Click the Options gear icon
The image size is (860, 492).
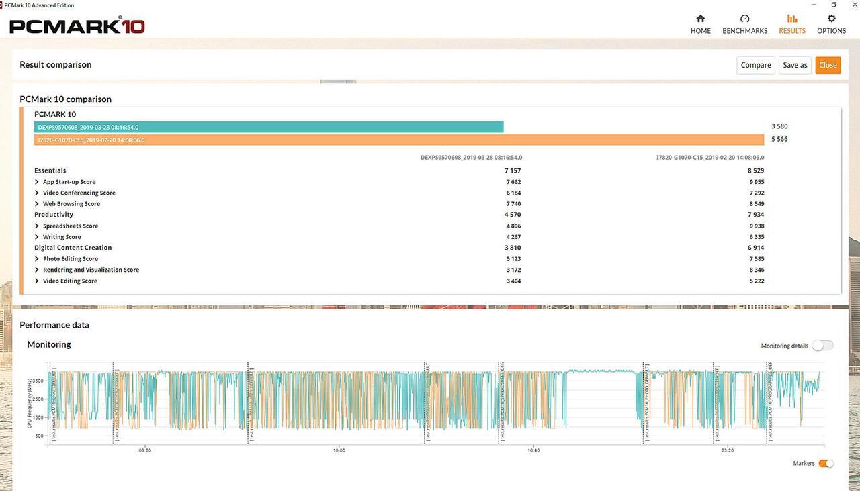(832, 19)
